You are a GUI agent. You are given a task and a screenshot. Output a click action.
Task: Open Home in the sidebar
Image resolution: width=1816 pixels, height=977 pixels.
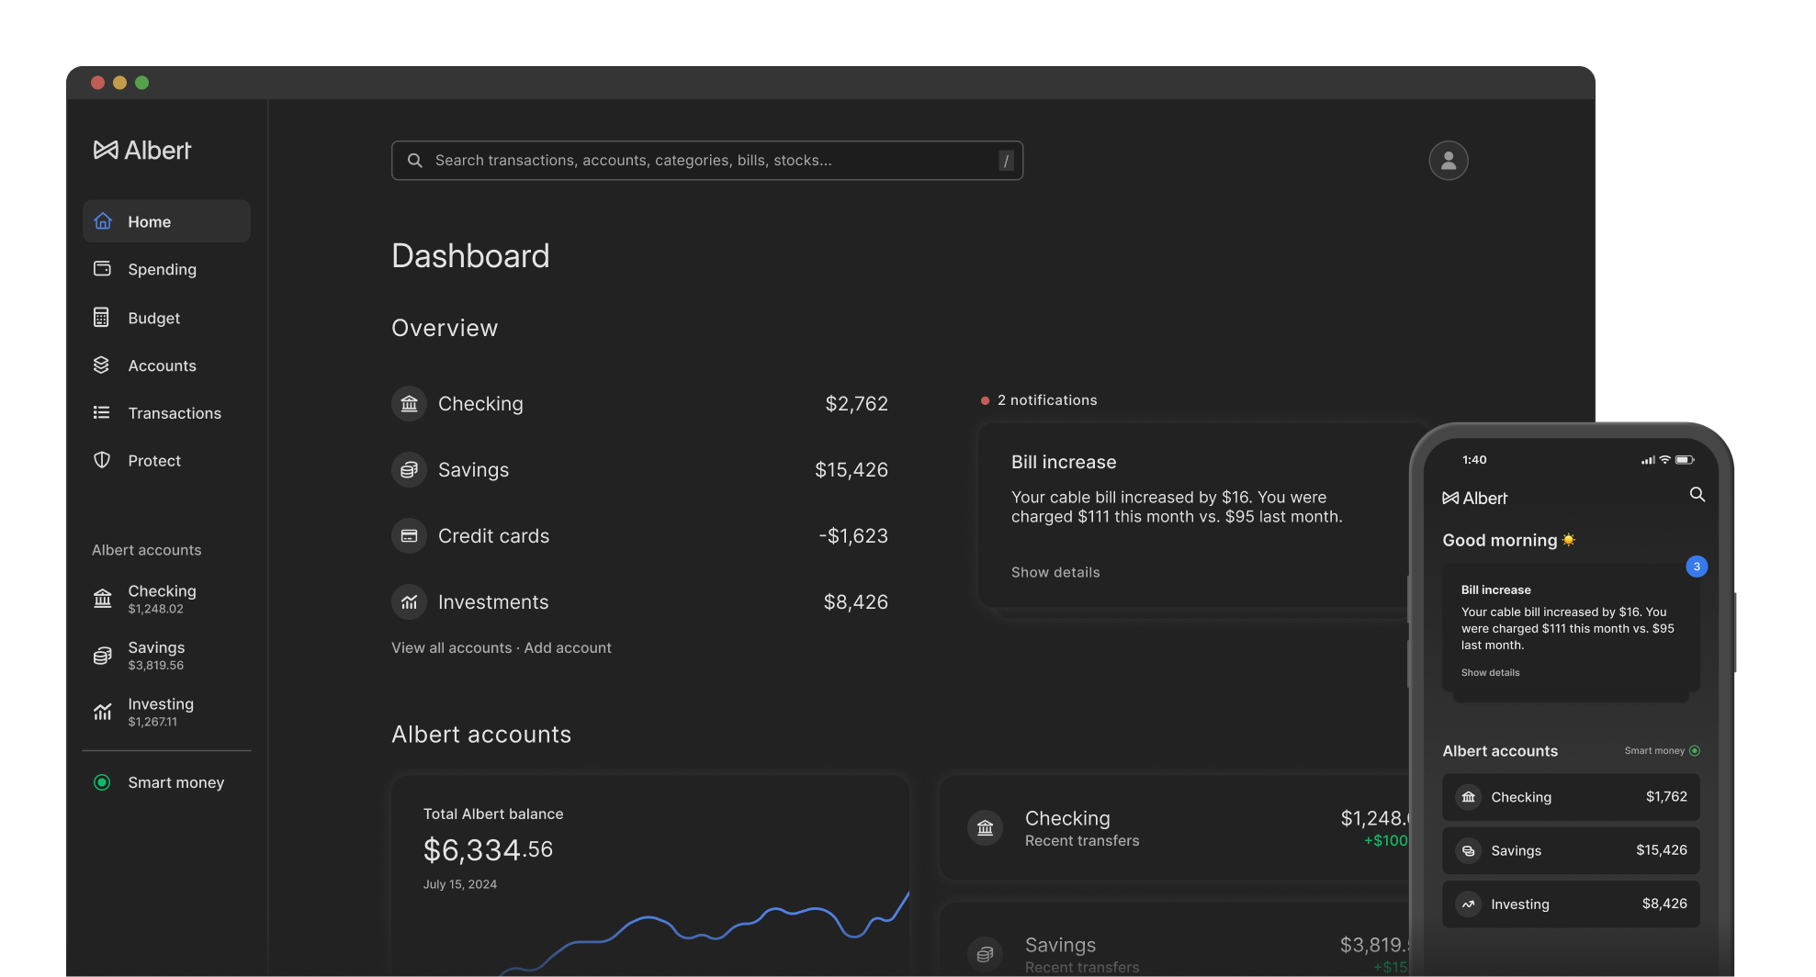tap(166, 221)
